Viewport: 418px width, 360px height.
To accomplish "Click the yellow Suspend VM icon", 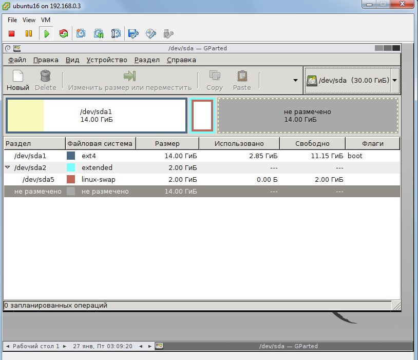I will point(29,33).
